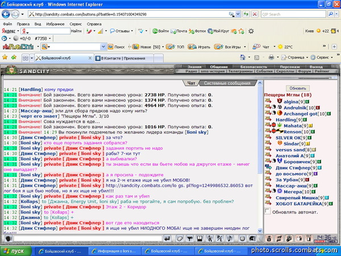The width and height of the screenshot is (341, 256).
Task: Click the helmet icon in chat toolbar
Action: (x=252, y=239)
